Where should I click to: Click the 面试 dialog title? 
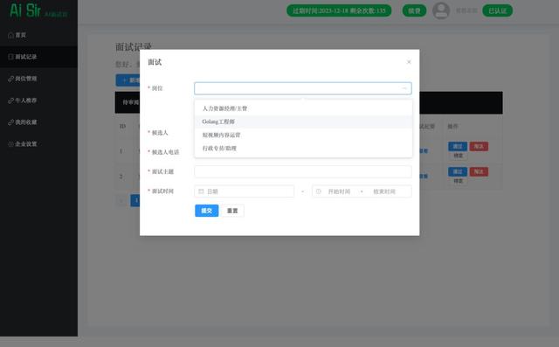[155, 62]
